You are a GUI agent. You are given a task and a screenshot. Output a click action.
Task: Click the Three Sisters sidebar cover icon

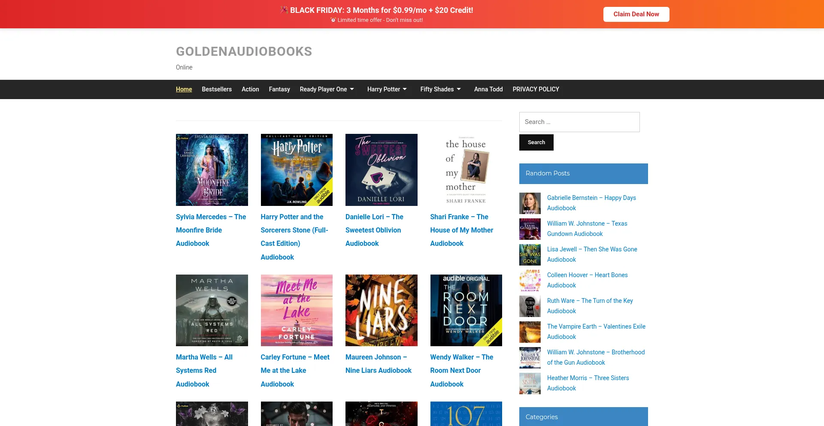(x=530, y=384)
